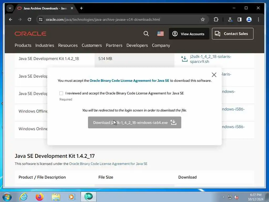The width and height of the screenshot is (269, 202).
Task: Open the browser extensions puzzle icon
Action: click(x=216, y=19)
